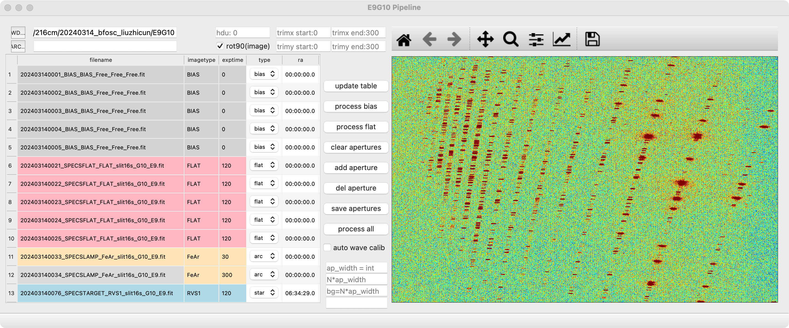The height and width of the screenshot is (328, 789).
Task: Open the Configure subplots sliders icon
Action: [536, 39]
